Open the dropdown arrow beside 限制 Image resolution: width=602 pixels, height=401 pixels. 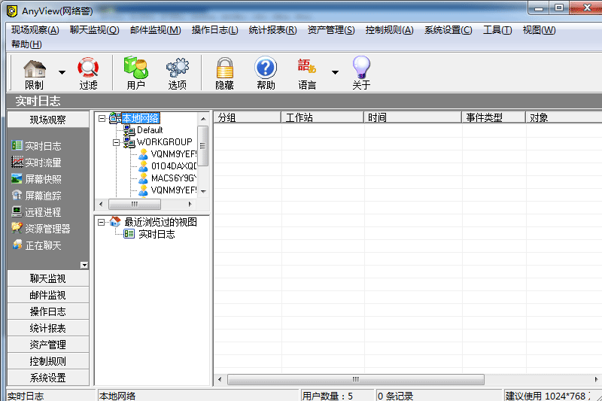[62, 72]
